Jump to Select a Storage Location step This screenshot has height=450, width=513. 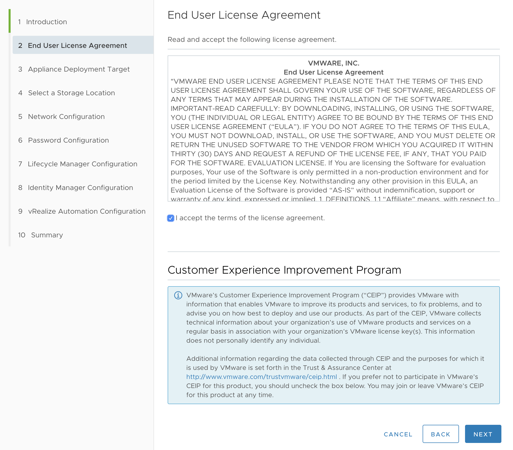click(71, 93)
